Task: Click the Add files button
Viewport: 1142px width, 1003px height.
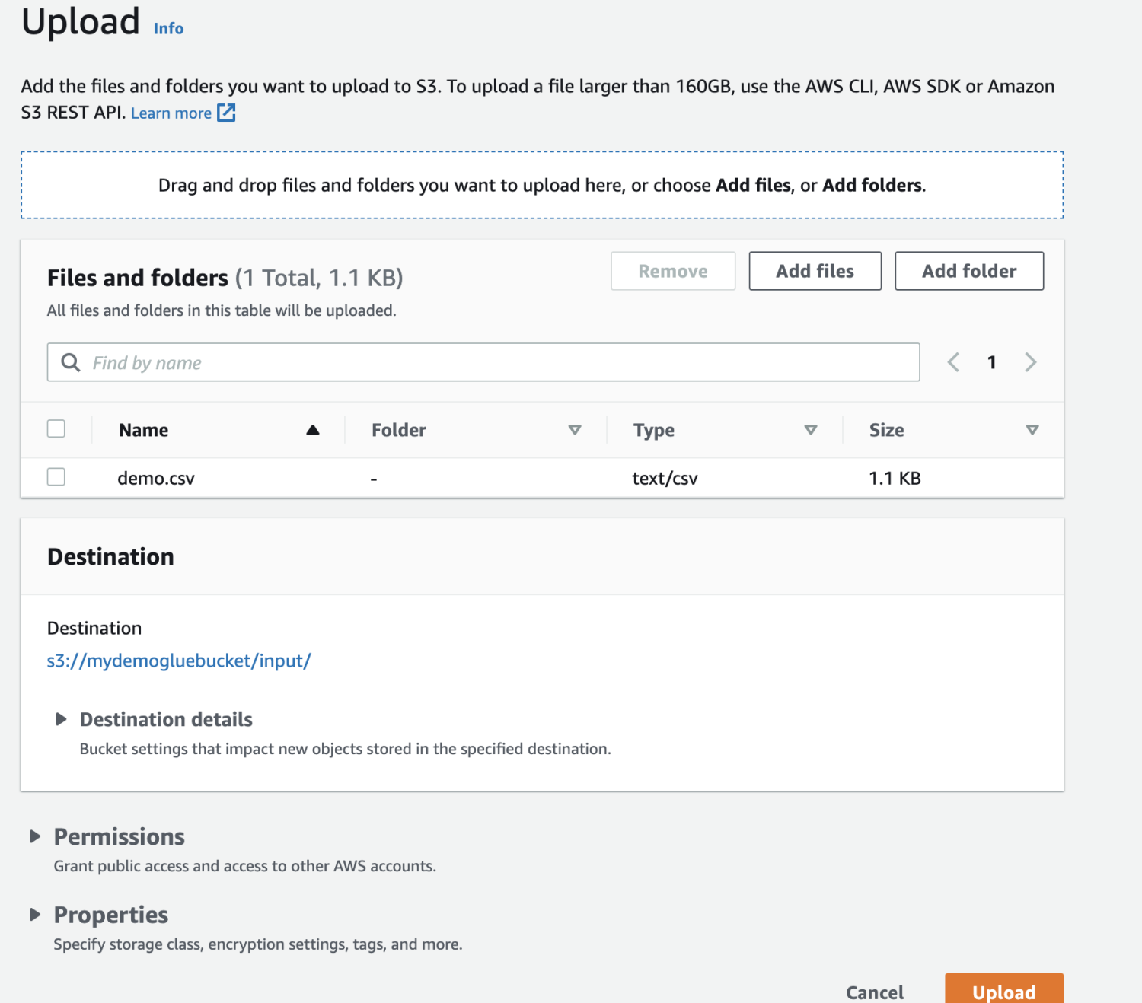Action: [815, 271]
